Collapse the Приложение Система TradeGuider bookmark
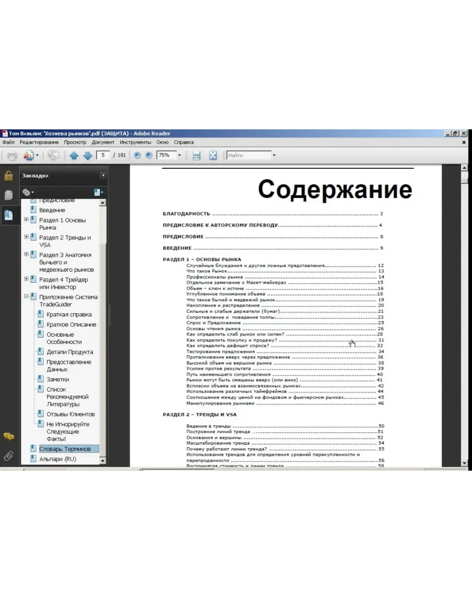The height and width of the screenshot is (600, 472). [x=26, y=297]
